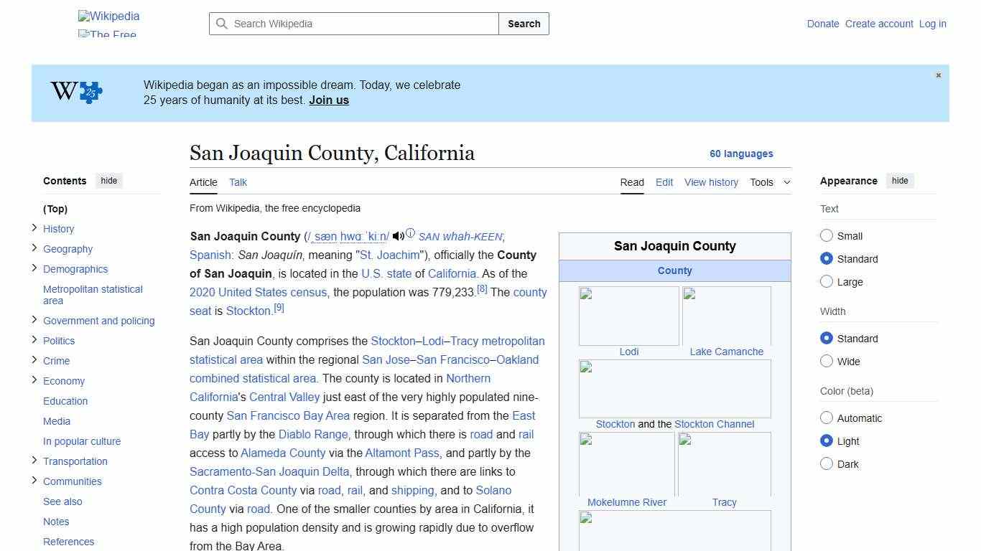The height and width of the screenshot is (551, 981).
Task: Click the magnifying glass in the search bar
Action: coord(222,24)
